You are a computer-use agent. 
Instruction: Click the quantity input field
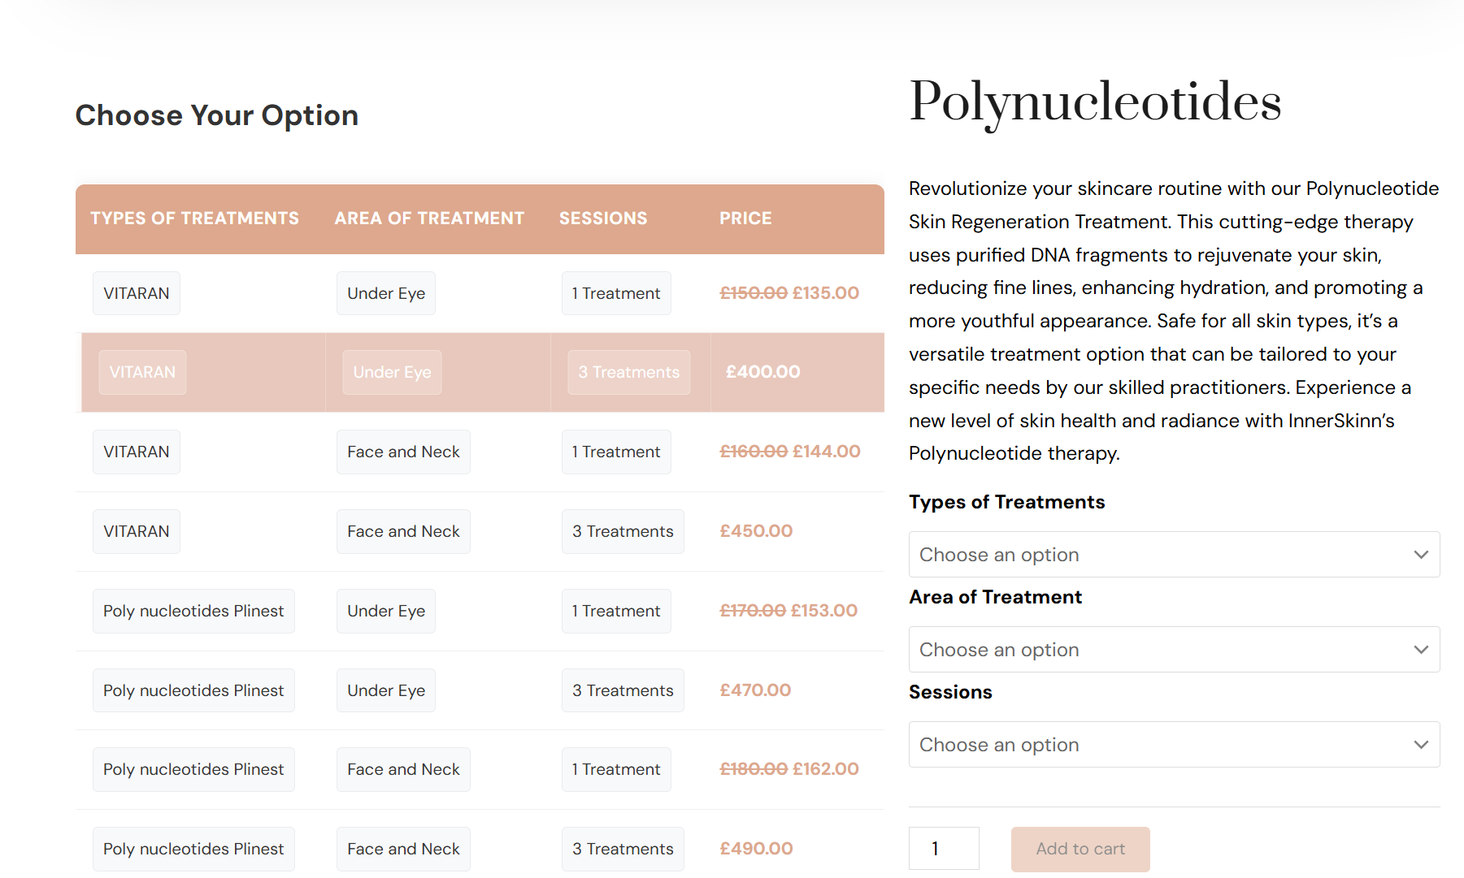943,849
